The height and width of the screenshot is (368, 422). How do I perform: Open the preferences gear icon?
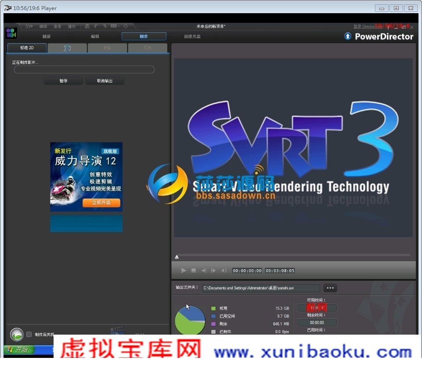click(x=126, y=26)
